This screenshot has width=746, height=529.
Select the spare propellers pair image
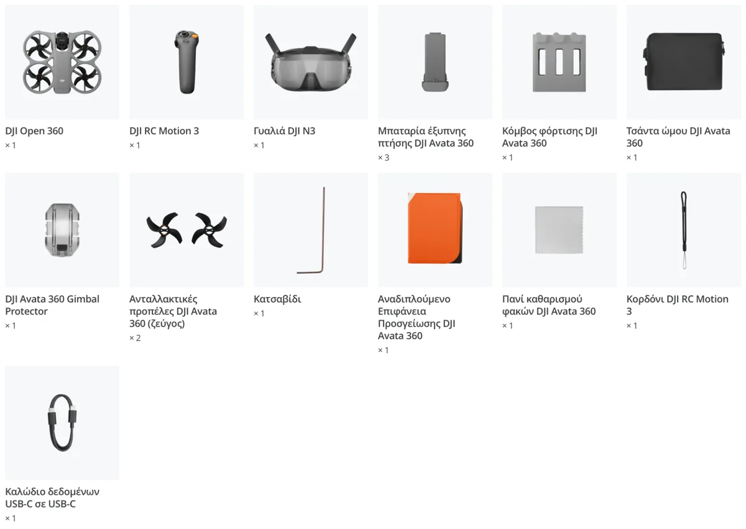click(x=186, y=230)
